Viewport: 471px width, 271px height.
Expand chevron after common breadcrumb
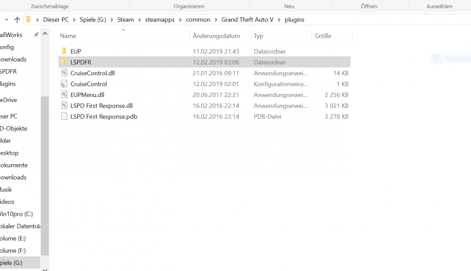[x=216, y=20]
